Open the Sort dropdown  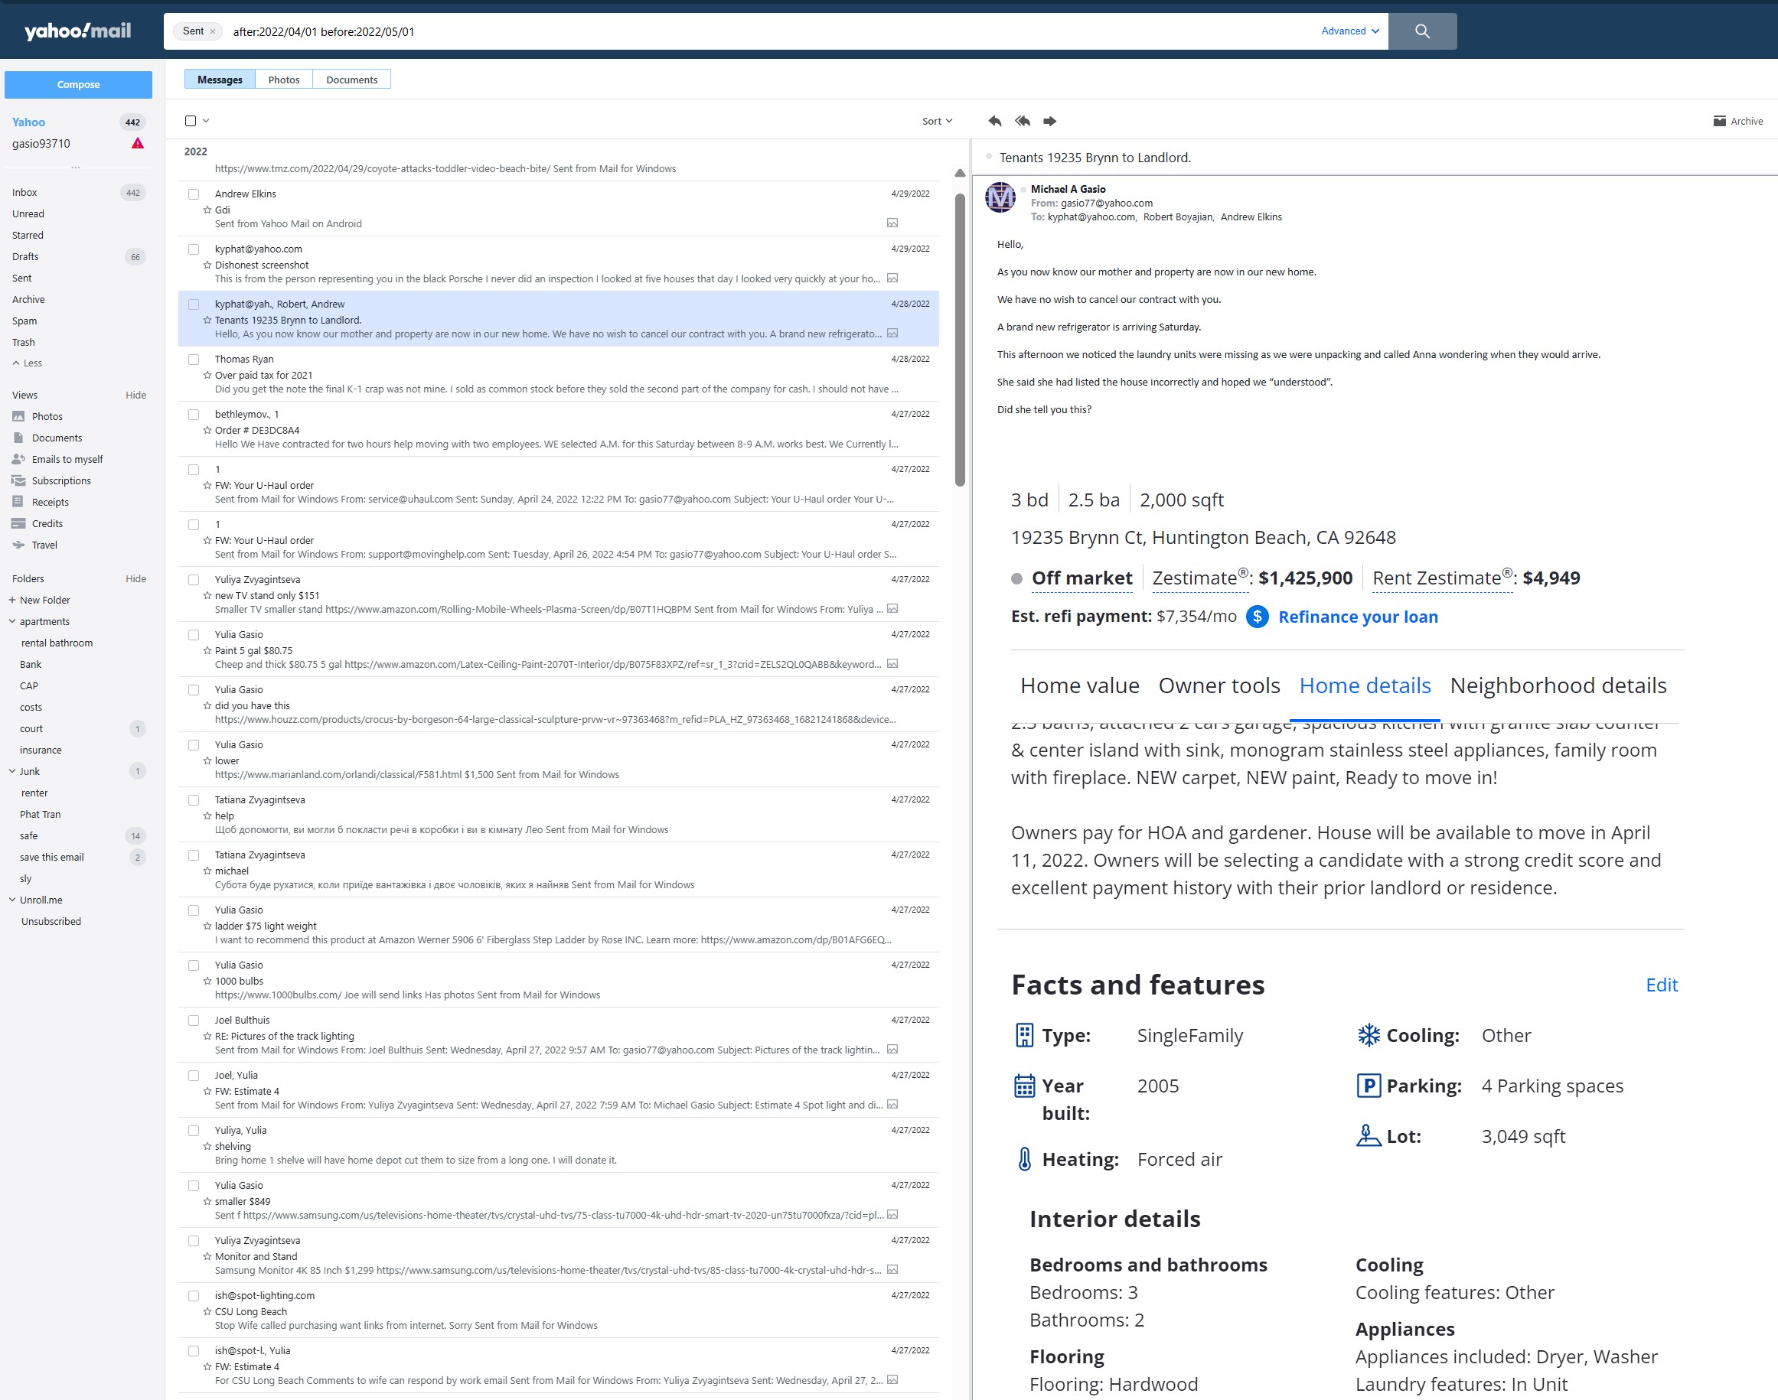click(937, 122)
